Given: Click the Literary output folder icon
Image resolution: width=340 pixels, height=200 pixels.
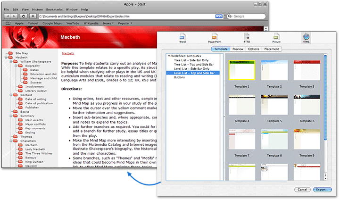Looking at the screenshot, I should tap(20, 91).
